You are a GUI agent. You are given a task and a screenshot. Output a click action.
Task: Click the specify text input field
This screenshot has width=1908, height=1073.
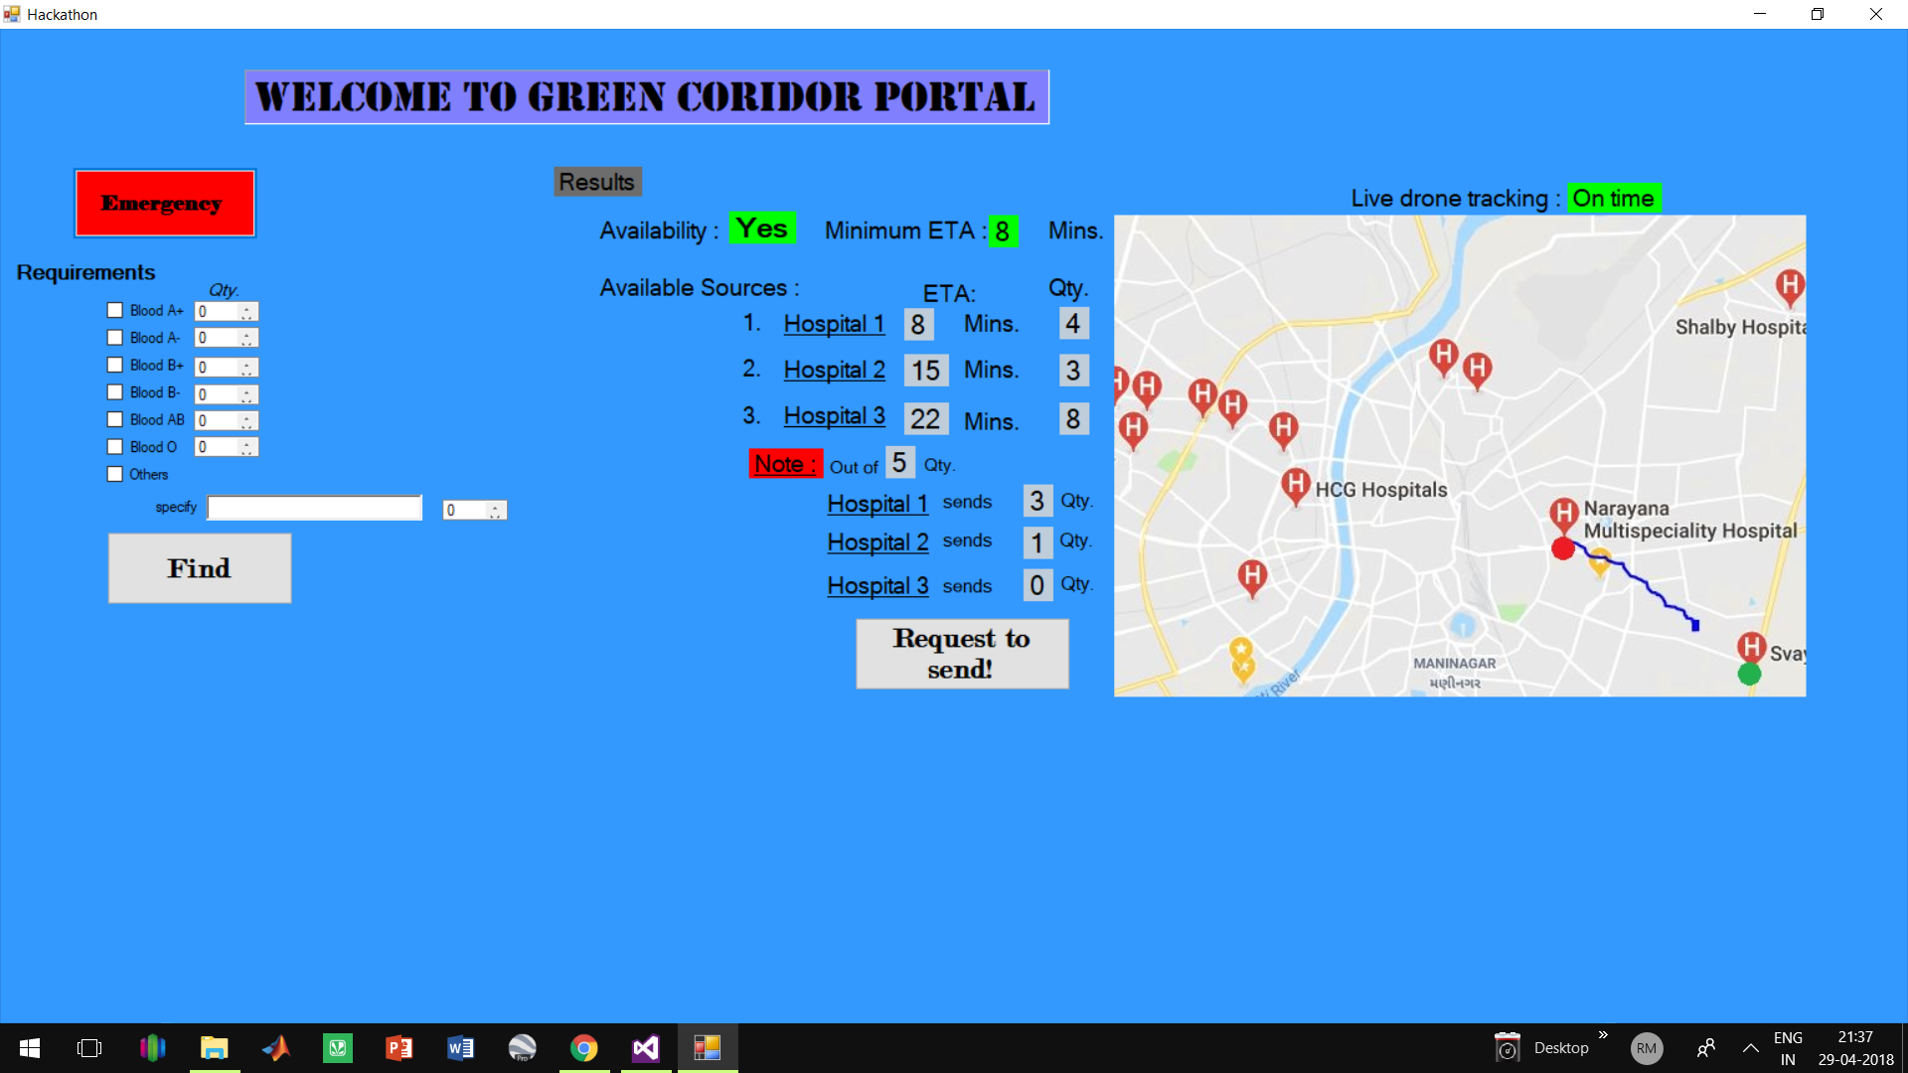click(x=315, y=509)
